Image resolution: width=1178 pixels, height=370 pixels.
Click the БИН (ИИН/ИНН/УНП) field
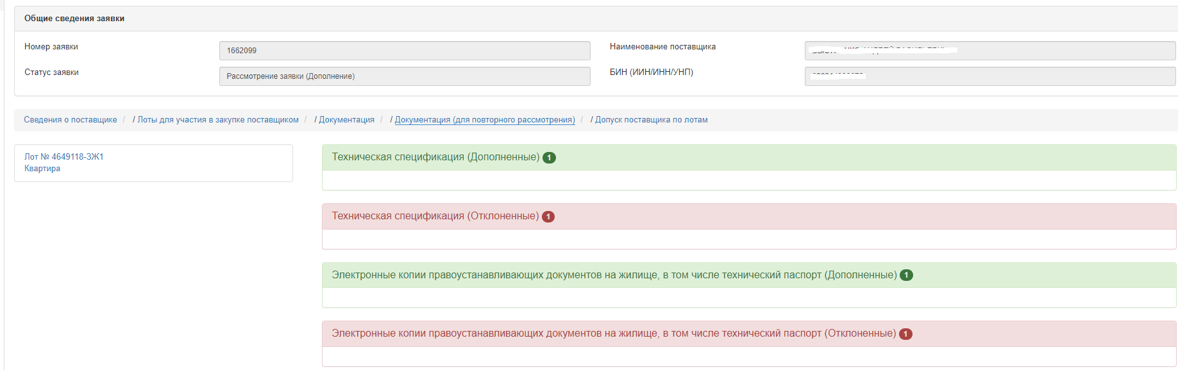989,76
